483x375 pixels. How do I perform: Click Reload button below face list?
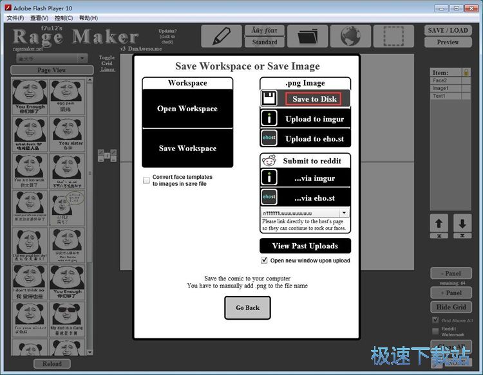[x=52, y=363]
